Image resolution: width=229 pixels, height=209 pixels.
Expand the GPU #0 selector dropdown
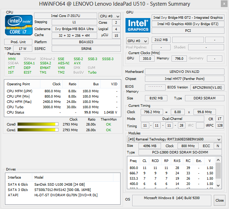point(137,41)
